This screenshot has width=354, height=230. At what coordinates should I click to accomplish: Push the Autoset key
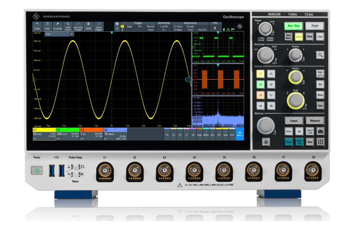299,142
